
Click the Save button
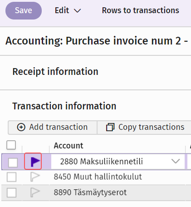pyautogui.click(x=24, y=10)
